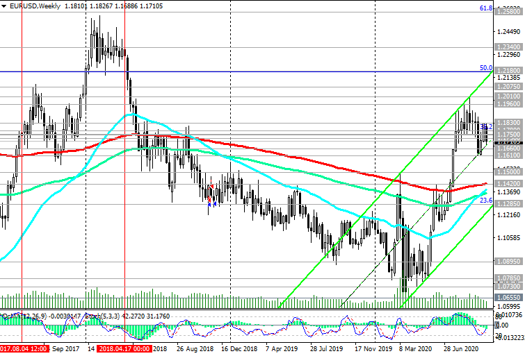The height and width of the screenshot is (356, 525).
Task: Click the red 2017.08.04 12:00 date marker
Action: pyautogui.click(x=24, y=348)
